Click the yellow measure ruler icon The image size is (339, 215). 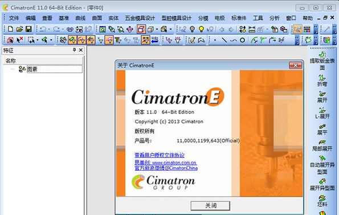tap(252, 29)
